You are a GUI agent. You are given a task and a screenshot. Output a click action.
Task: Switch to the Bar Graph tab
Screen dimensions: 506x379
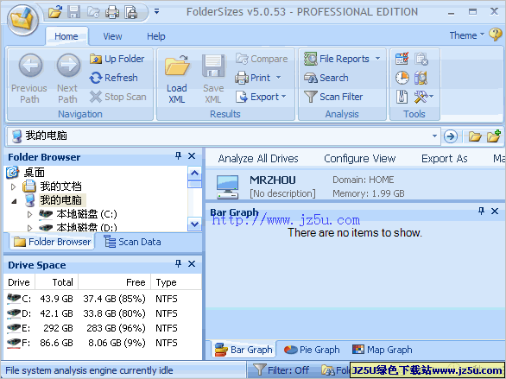click(244, 350)
